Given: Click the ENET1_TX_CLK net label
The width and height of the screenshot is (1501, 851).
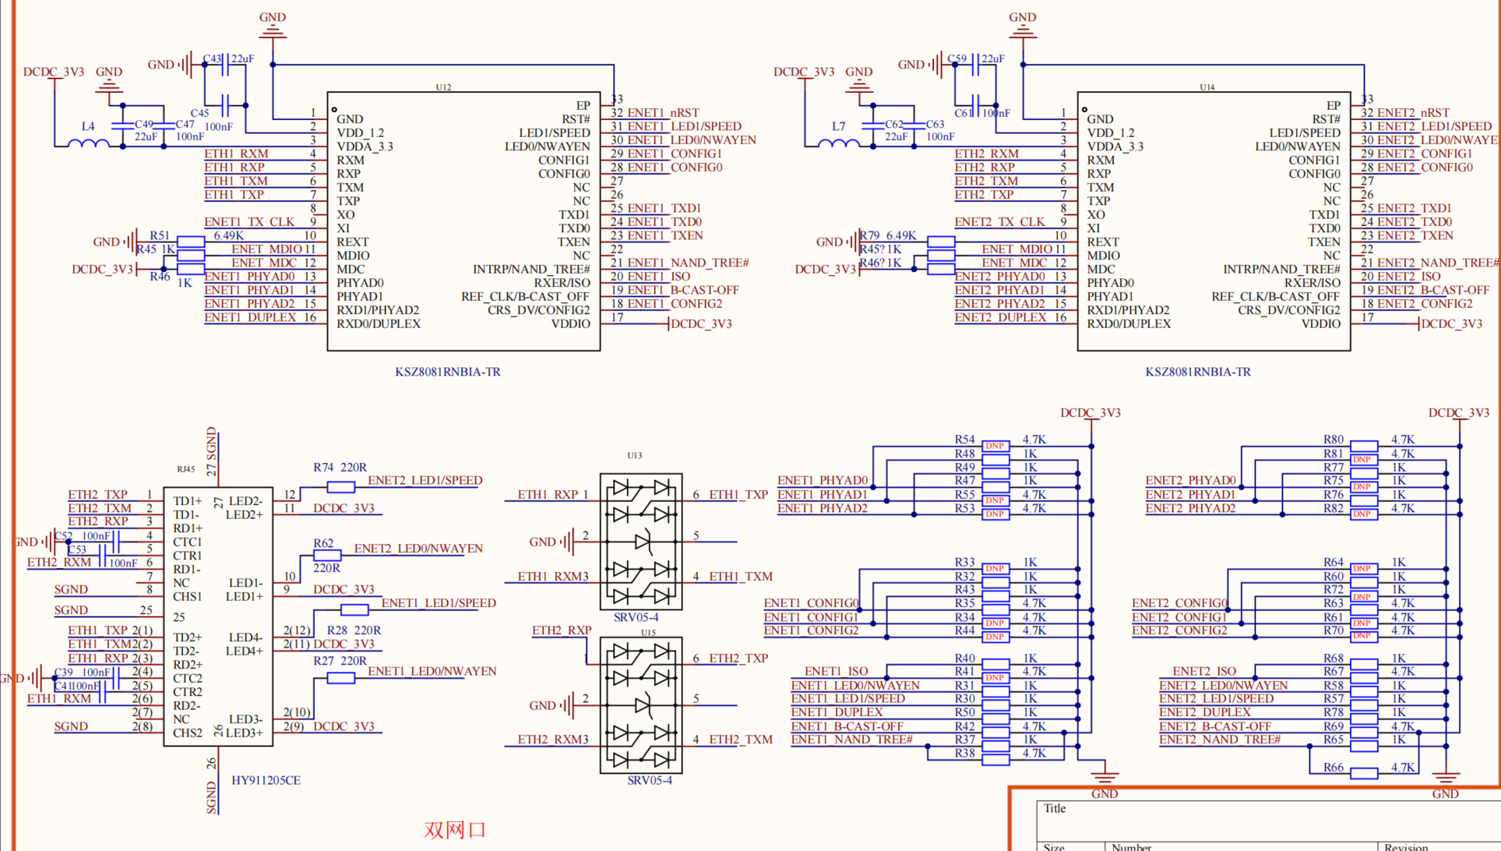Looking at the screenshot, I should [250, 222].
